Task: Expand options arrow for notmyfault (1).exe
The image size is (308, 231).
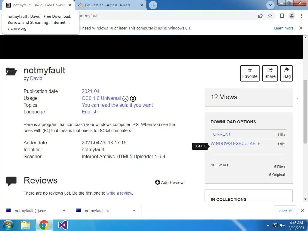Action: [64, 211]
